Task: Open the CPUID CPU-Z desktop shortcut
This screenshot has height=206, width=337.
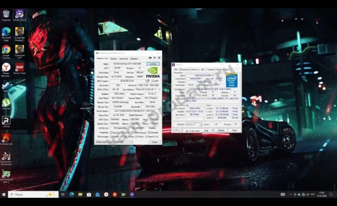Action: tap(19, 15)
